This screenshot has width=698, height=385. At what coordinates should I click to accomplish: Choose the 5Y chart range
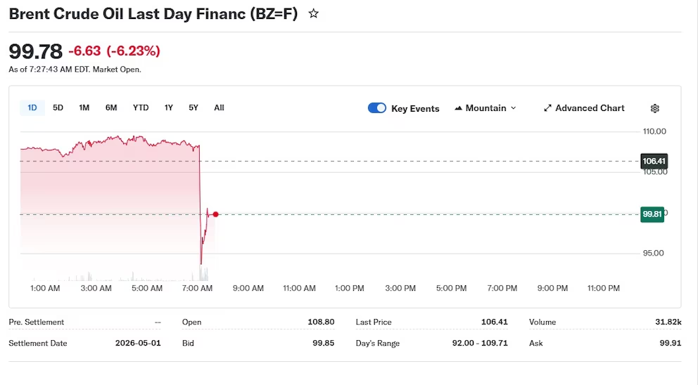[193, 107]
